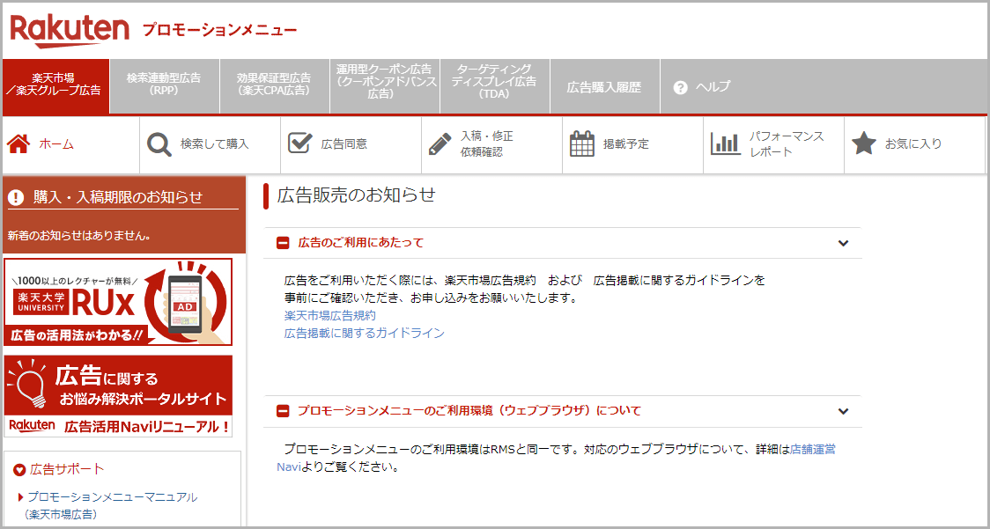This screenshot has height=529, width=990.
Task: Click the 広告サポート heading text
Action: point(67,469)
